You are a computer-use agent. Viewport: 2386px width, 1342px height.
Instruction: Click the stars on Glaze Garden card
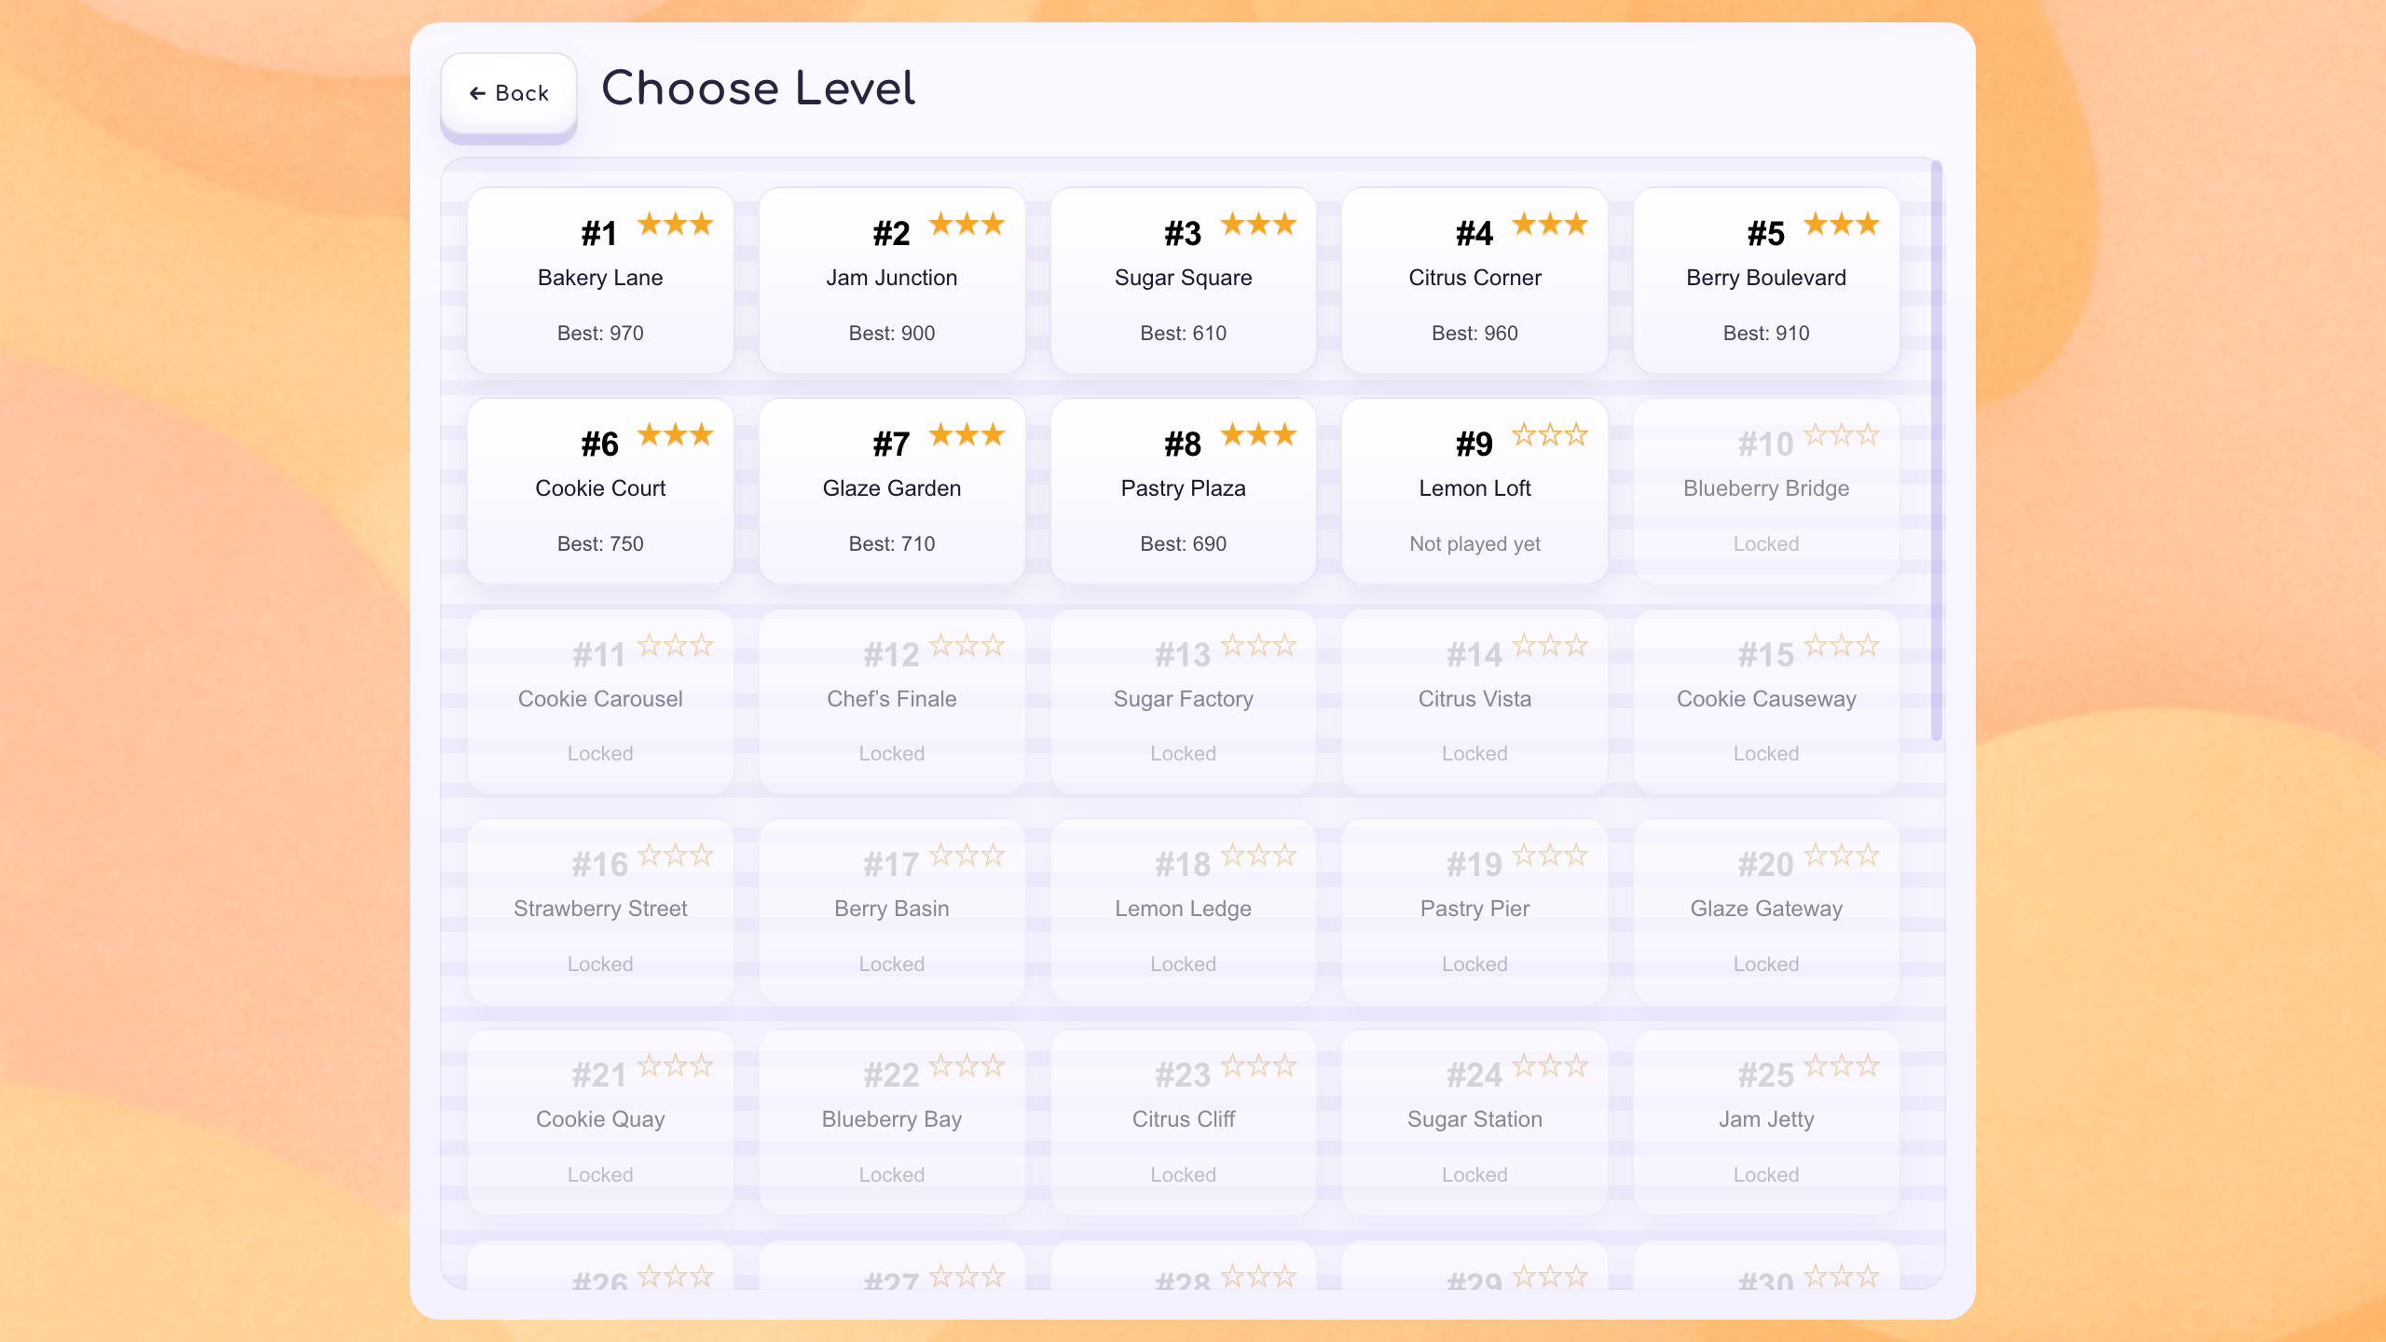pyautogui.click(x=966, y=434)
